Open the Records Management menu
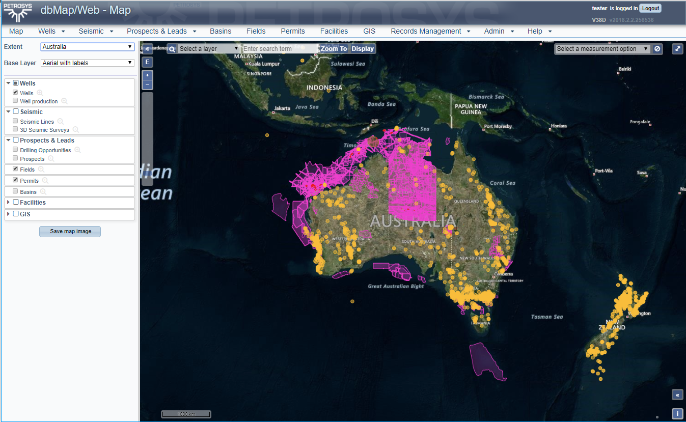 [x=430, y=31]
